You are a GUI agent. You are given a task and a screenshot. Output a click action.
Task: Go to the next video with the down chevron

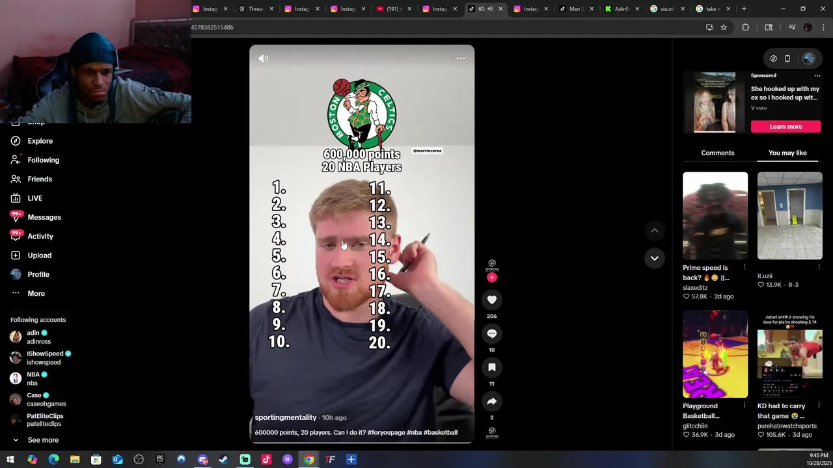pos(655,258)
